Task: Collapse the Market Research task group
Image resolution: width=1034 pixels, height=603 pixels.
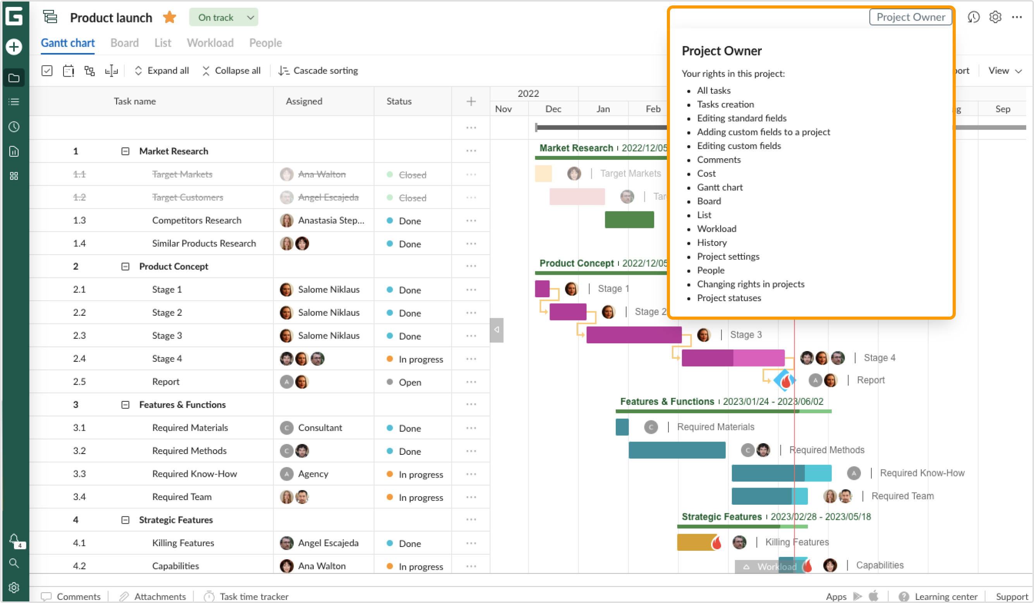Action: [x=125, y=151]
